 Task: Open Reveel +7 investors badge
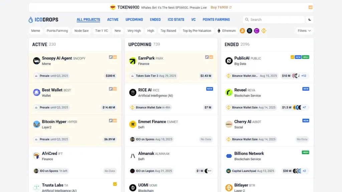pos(304,107)
